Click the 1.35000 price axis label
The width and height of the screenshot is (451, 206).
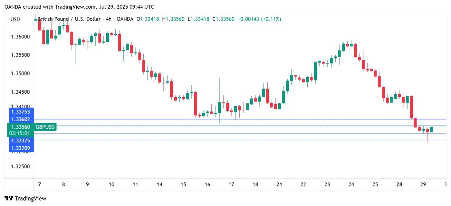coord(21,74)
